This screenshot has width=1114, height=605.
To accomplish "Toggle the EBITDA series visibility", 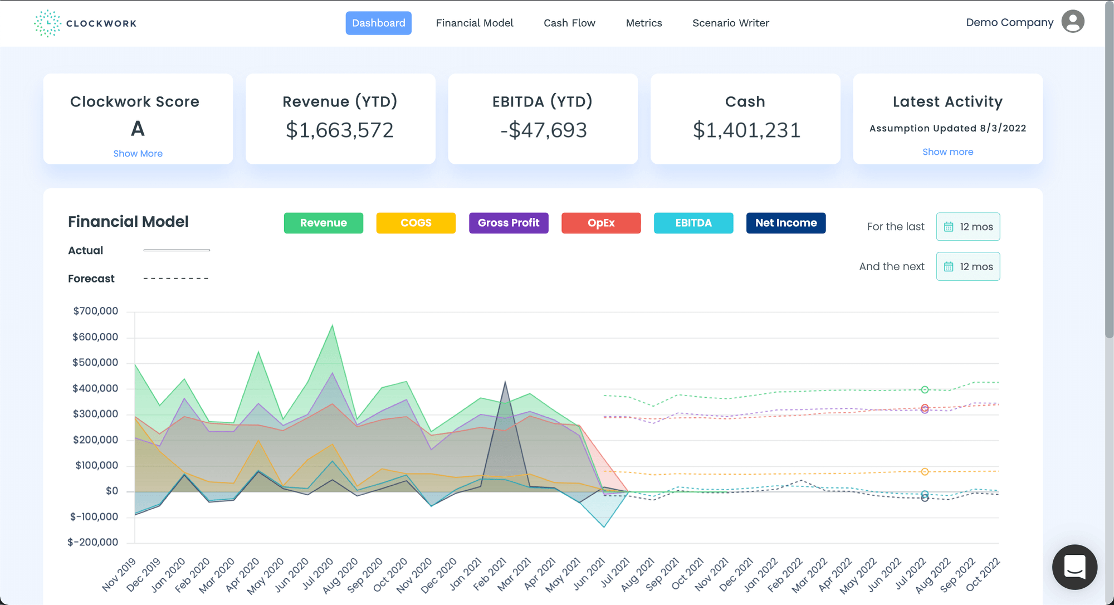I will (693, 223).
